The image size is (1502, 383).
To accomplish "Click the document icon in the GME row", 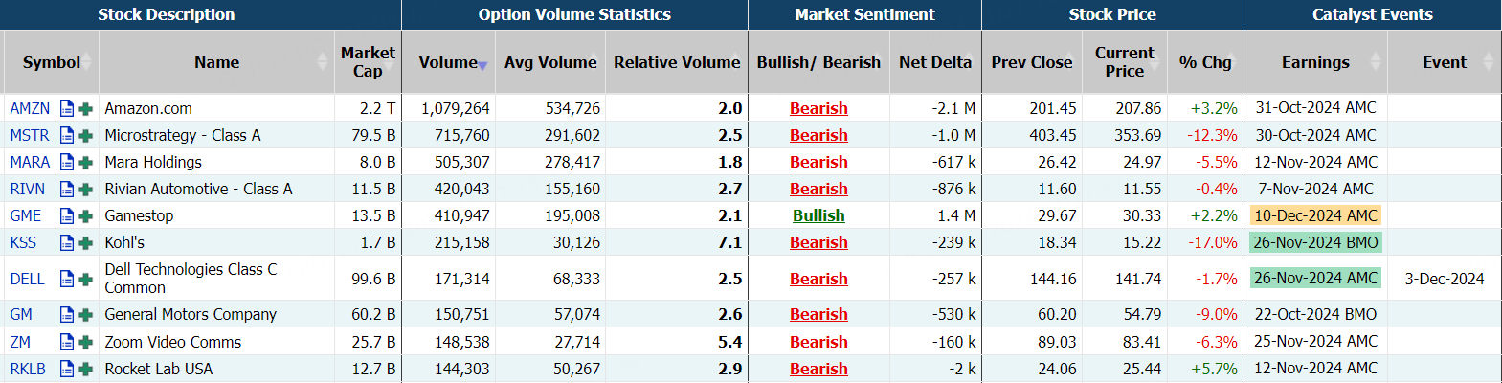I will [66, 216].
